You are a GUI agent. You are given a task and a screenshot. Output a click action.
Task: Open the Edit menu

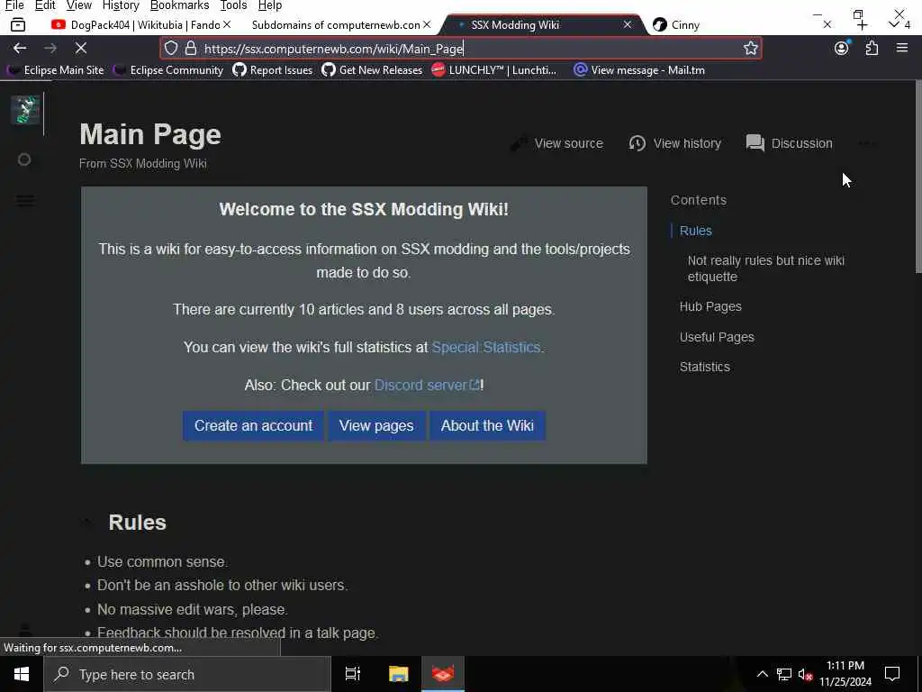(45, 5)
